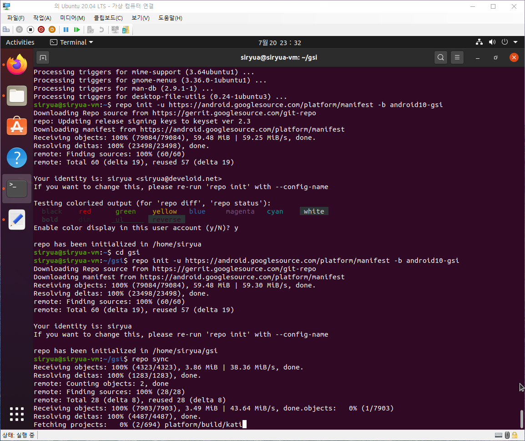Image resolution: width=525 pixels, height=441 pixels.
Task: Click the share/USB resources icon in toolbar
Action: point(126,30)
